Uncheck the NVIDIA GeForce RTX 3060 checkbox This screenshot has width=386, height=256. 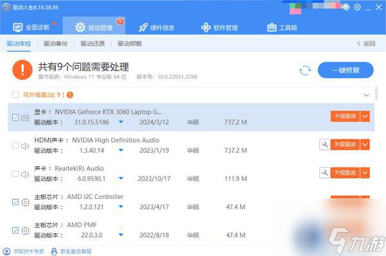pos(15,117)
